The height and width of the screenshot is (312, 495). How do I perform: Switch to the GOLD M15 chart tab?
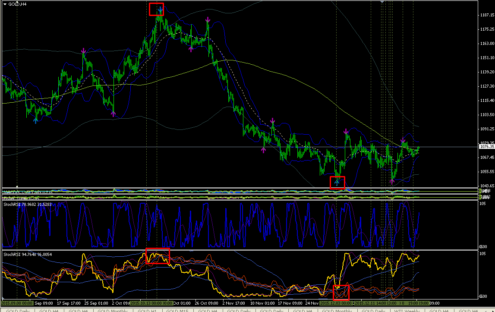tap(177, 310)
